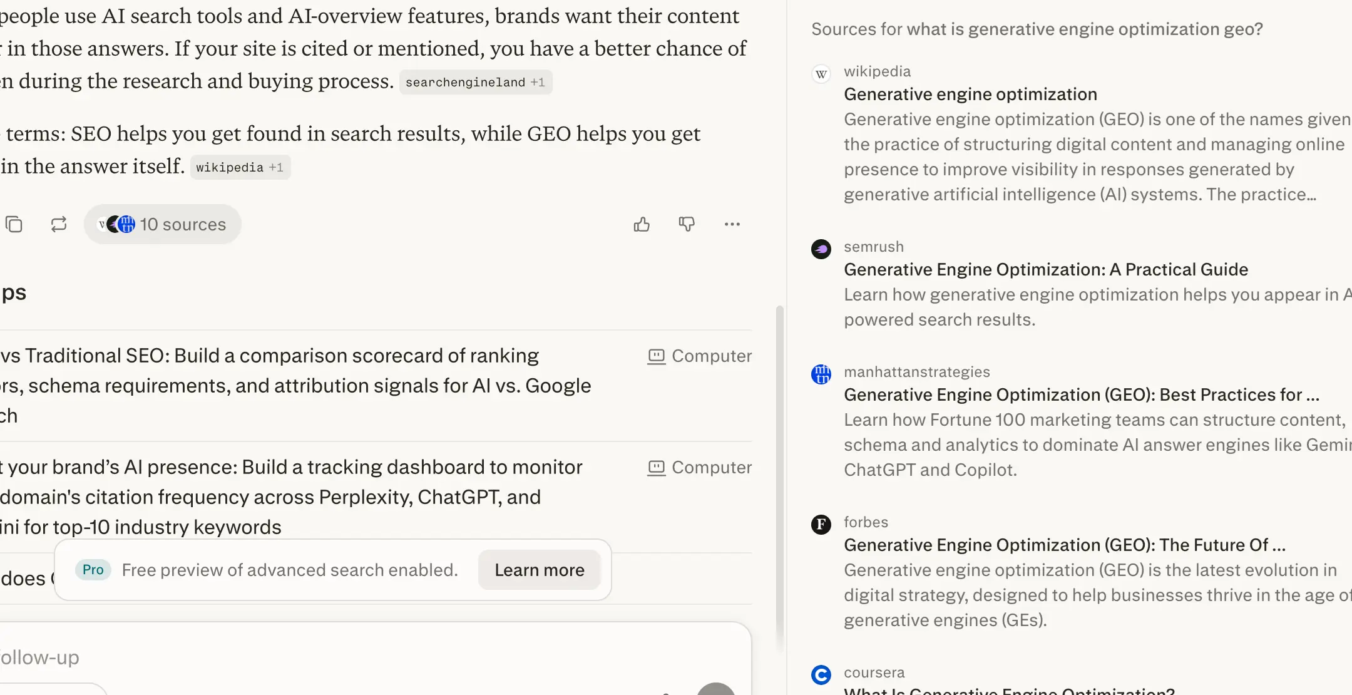The image size is (1352, 695).
Task: Give a thumbs up to the answer
Action: pos(642,224)
